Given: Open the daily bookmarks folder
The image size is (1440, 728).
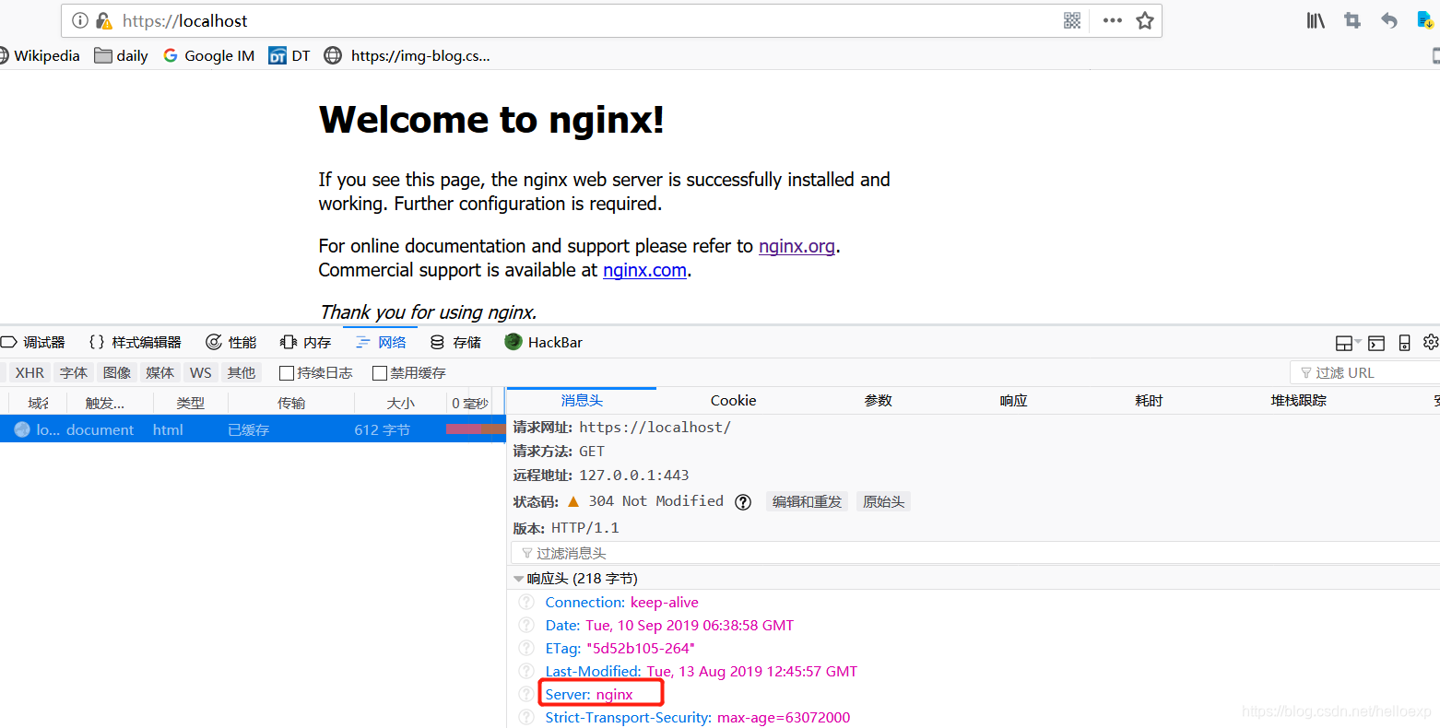Looking at the screenshot, I should coord(121,55).
